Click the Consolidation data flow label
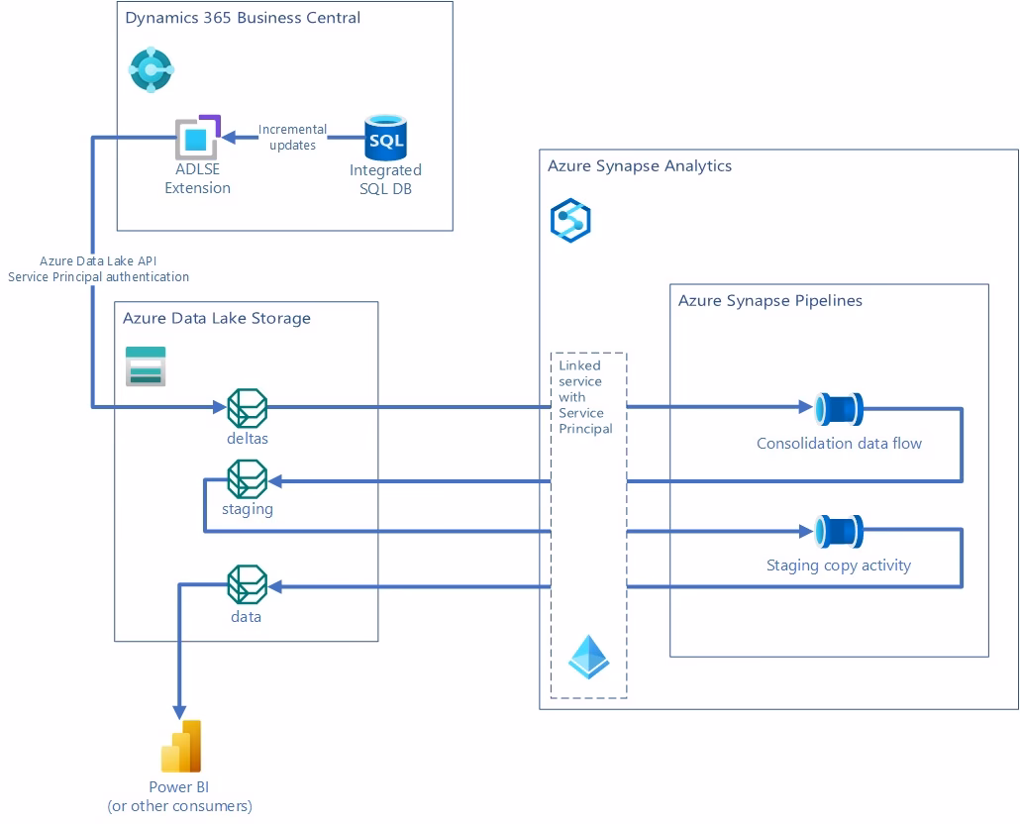Image resolution: width=1020 pixels, height=824 pixels. tap(839, 443)
